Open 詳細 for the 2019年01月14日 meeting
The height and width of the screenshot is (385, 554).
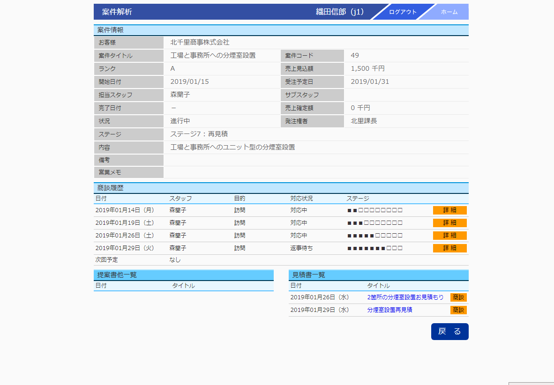pos(449,210)
